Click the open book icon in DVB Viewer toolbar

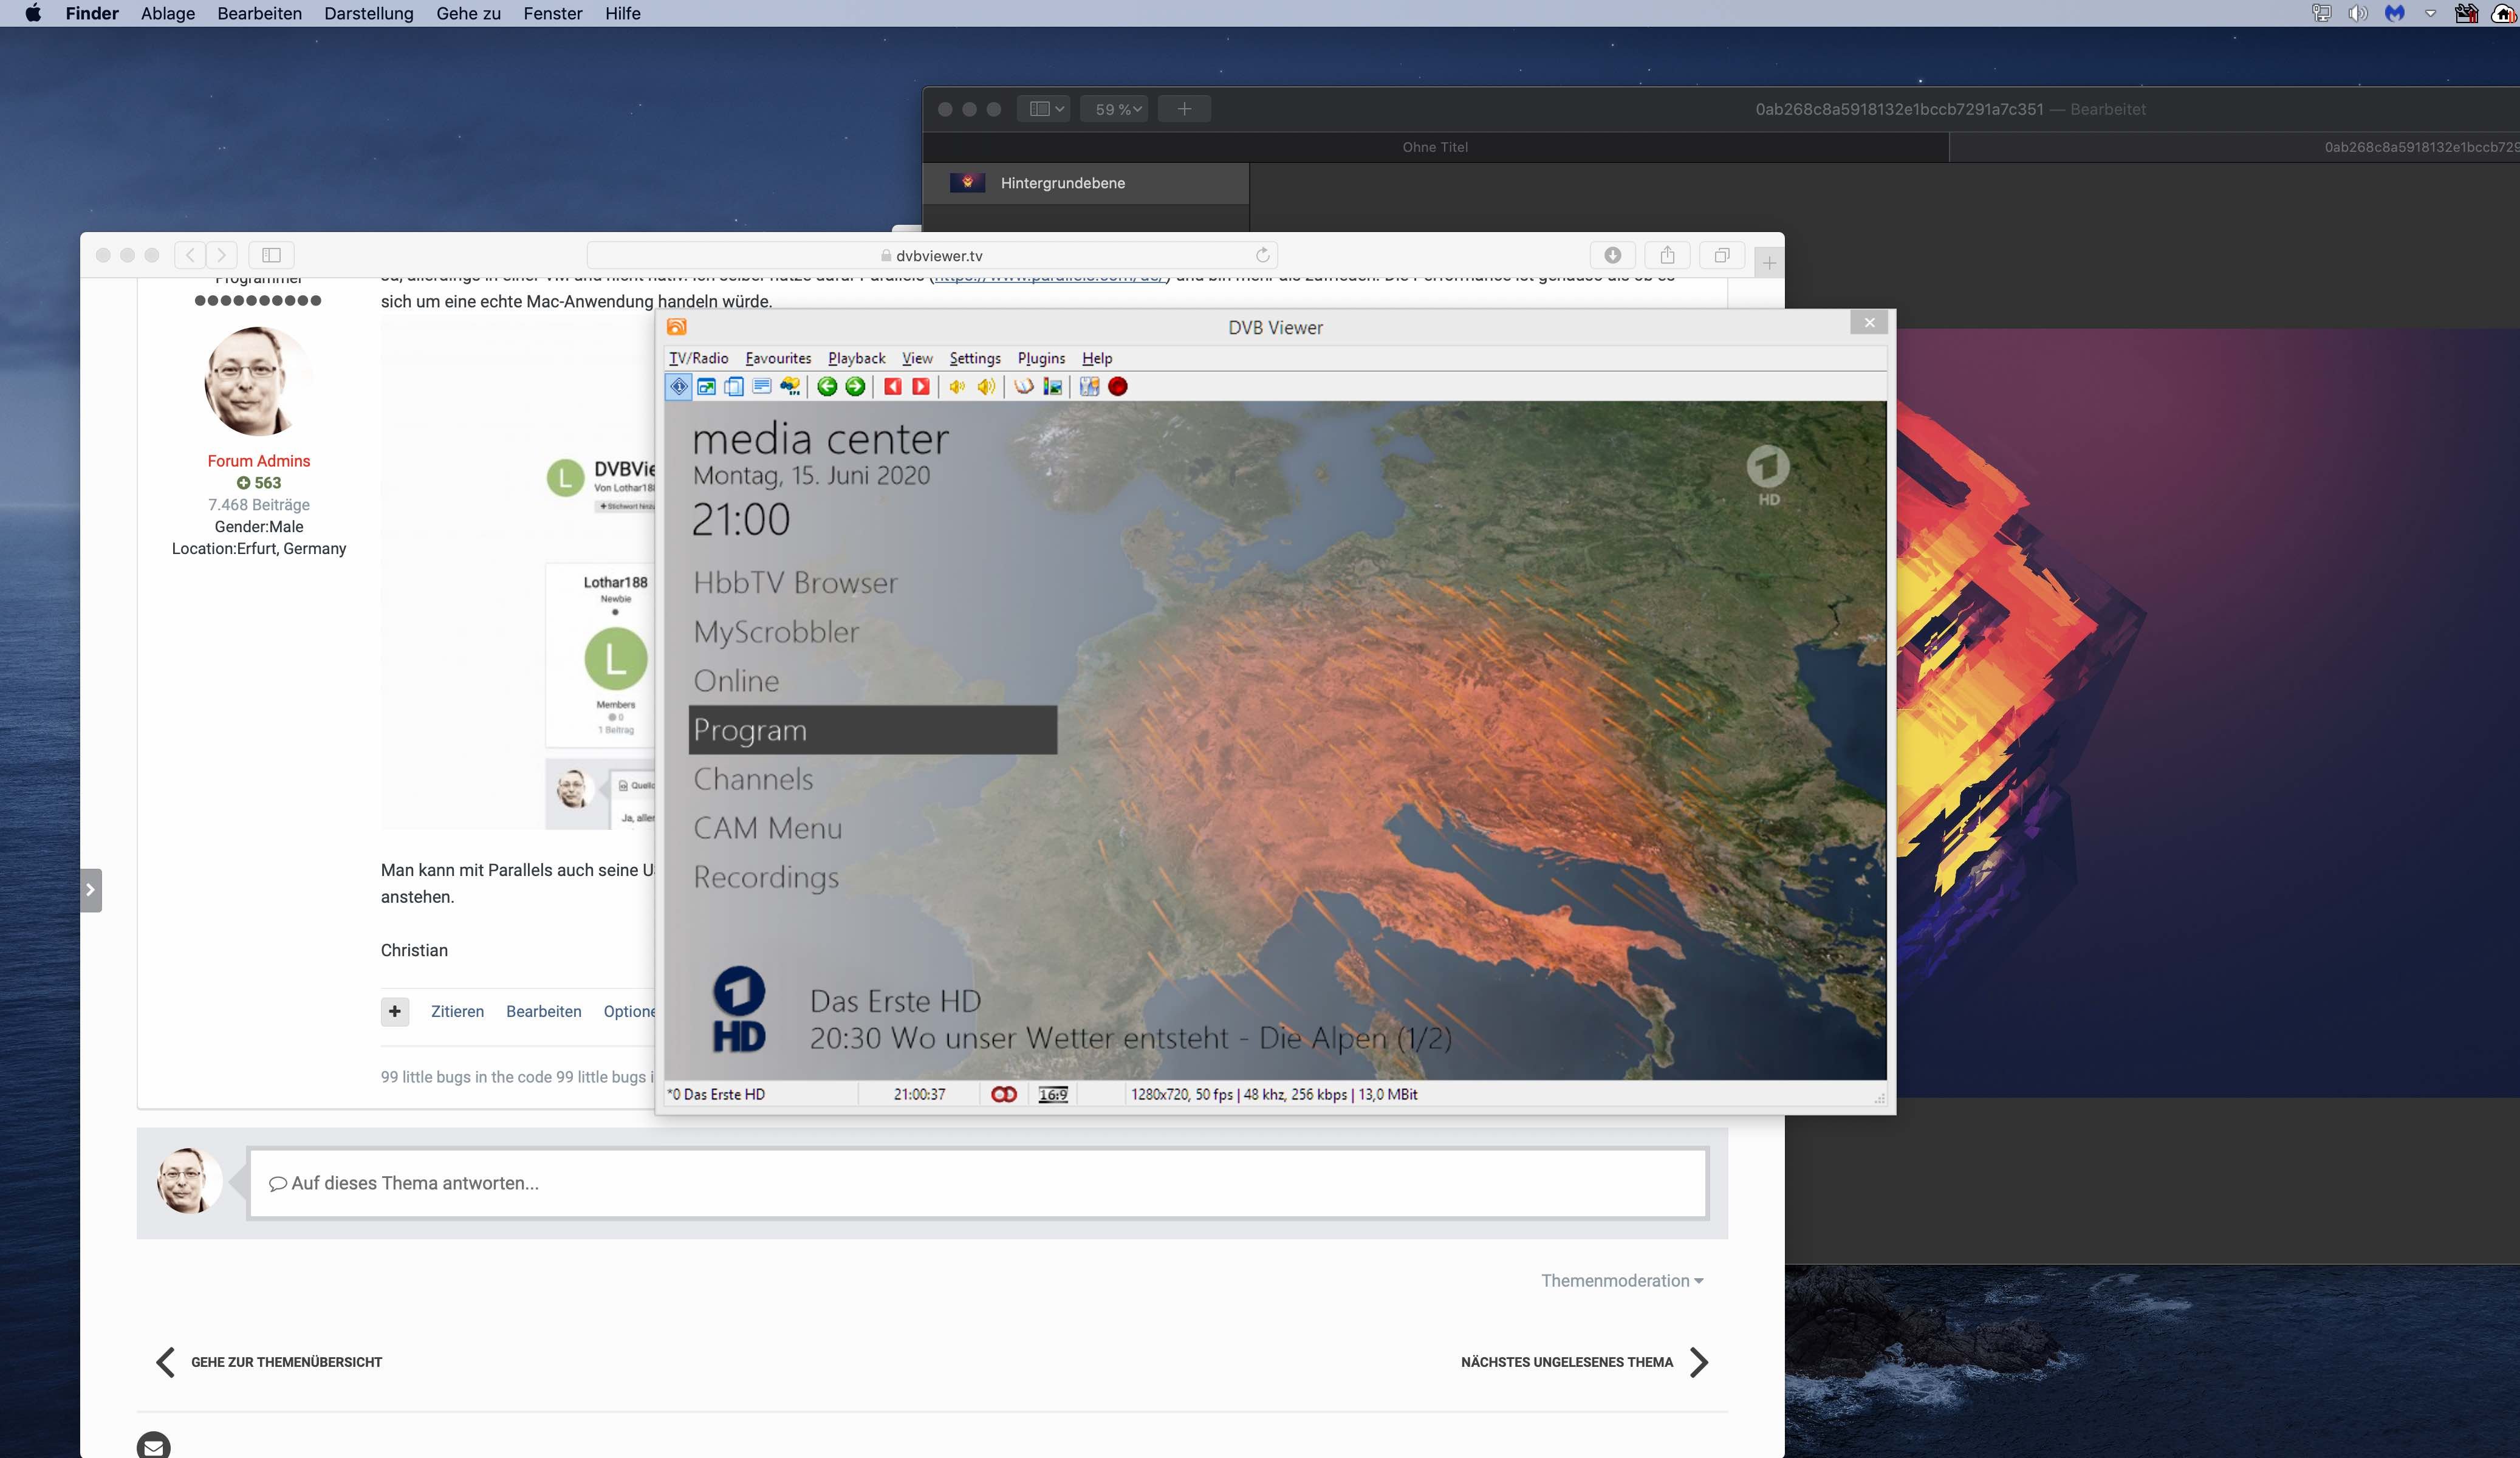pyautogui.click(x=1024, y=387)
